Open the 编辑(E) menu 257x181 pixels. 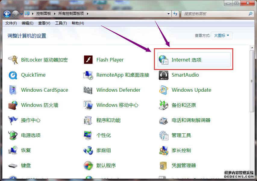tap(27, 23)
